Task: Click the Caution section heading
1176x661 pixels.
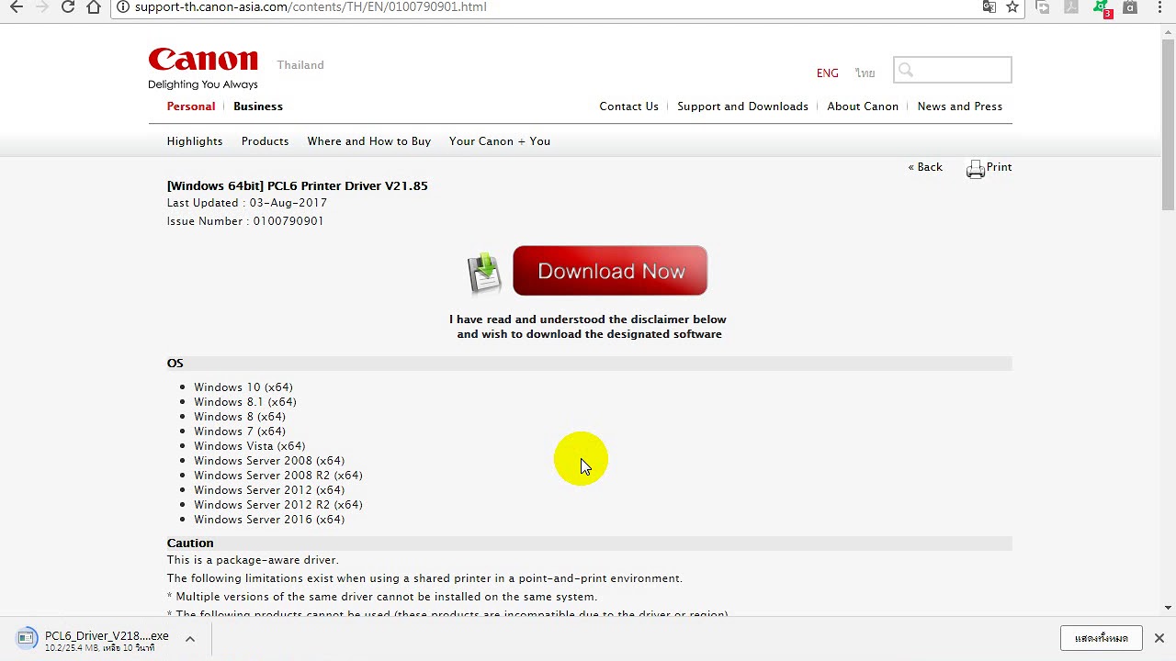Action: pyautogui.click(x=190, y=543)
